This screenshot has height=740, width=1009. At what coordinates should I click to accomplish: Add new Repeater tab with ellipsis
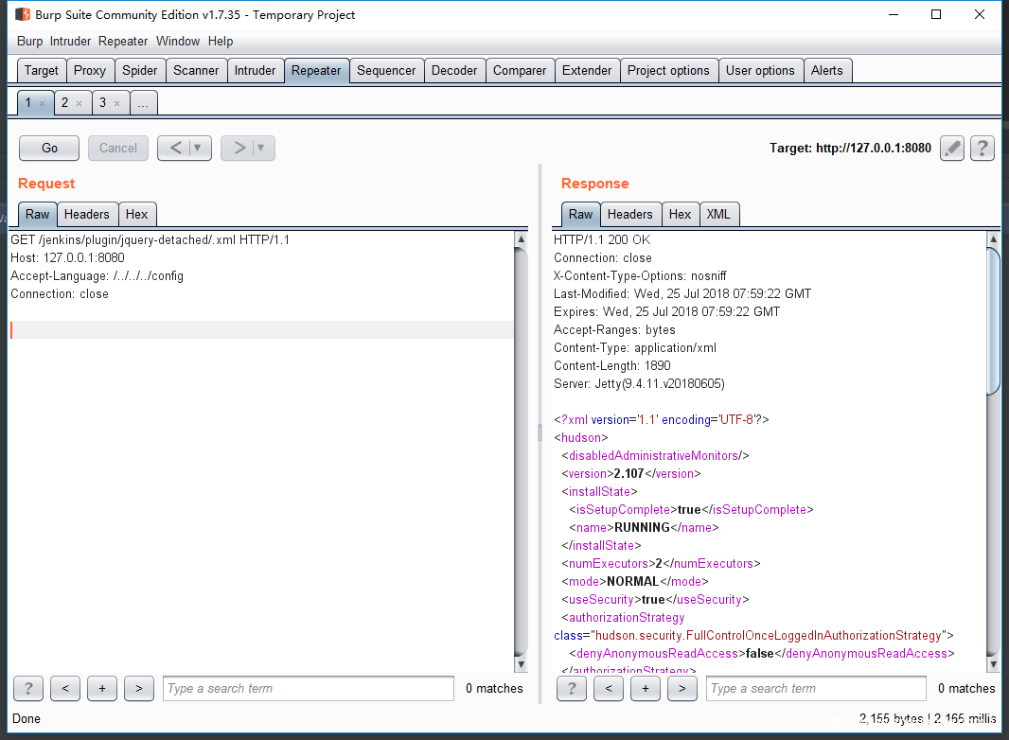tap(143, 103)
